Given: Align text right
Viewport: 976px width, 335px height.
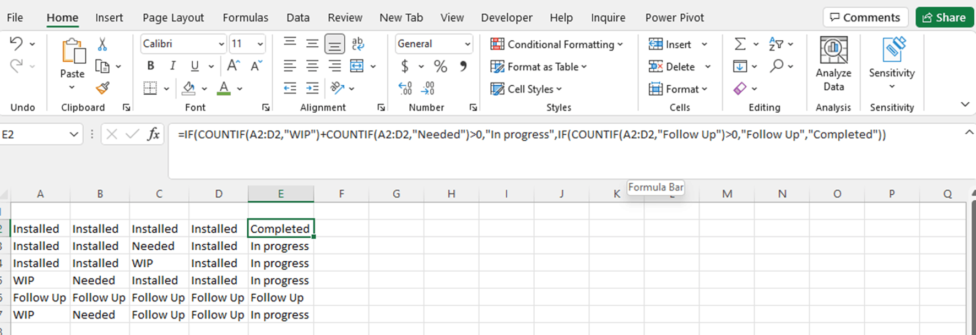Looking at the screenshot, I should [x=334, y=66].
